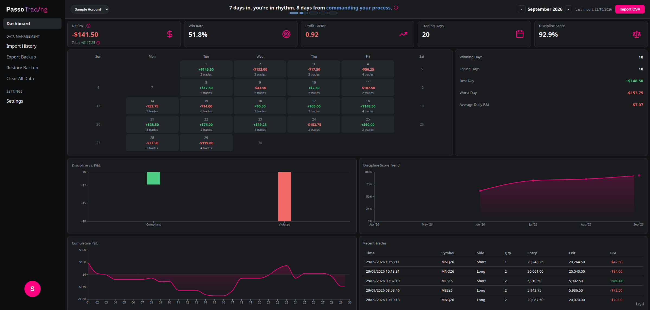Image resolution: width=650 pixels, height=310 pixels.
Task: Select calendar day 4 with -$56.25
Action: point(368,69)
